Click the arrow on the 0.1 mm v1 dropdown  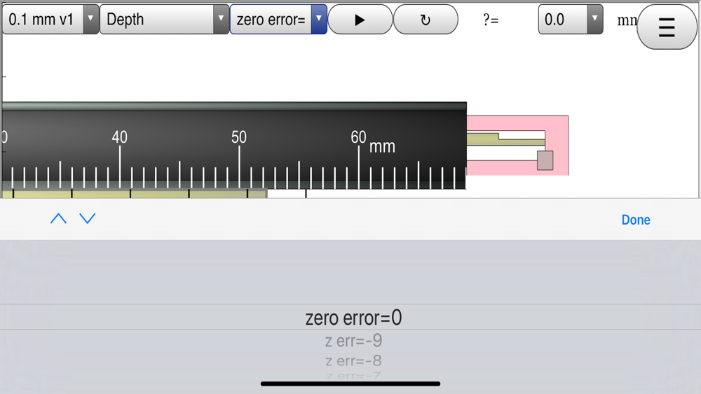point(90,19)
